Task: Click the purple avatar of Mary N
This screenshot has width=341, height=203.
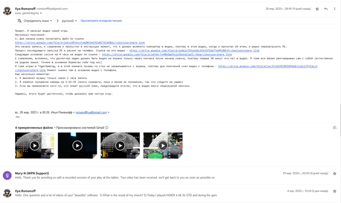Action: point(7,175)
